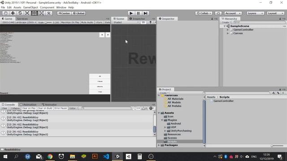287x161 pixels.
Task: Select the custom editor tools icon
Action: (x=49, y=13)
